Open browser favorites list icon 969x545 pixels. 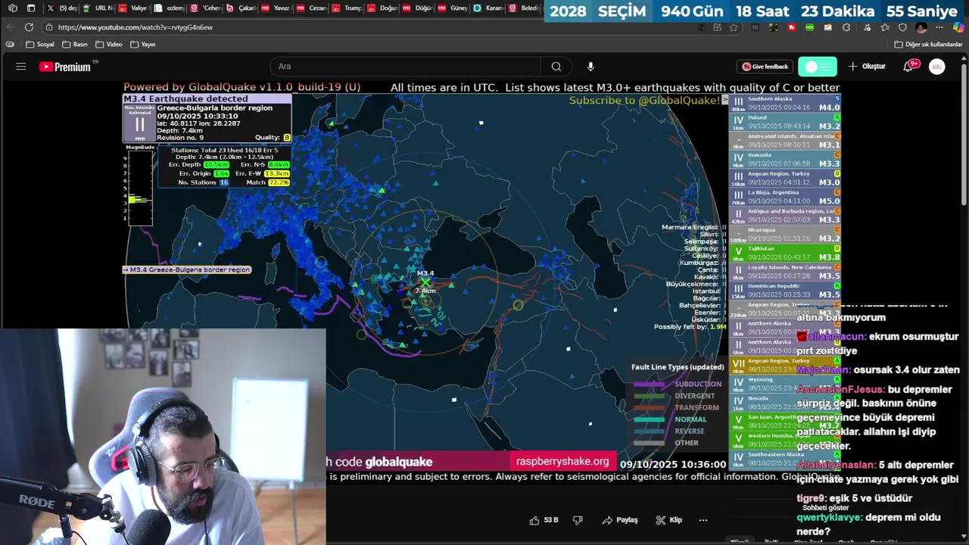tap(884, 27)
